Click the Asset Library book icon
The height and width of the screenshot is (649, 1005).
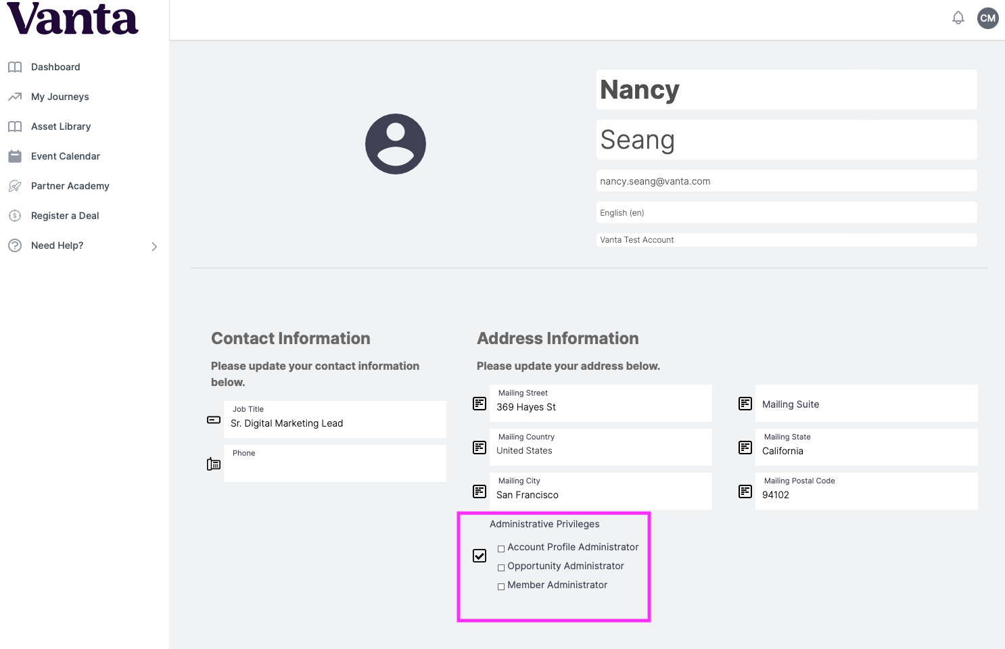[15, 126]
